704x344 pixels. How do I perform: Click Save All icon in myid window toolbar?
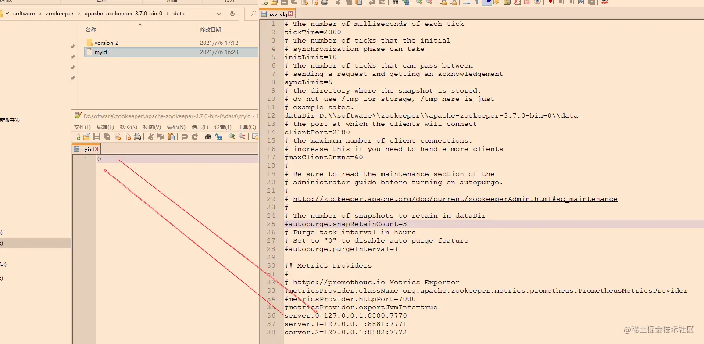[107, 137]
